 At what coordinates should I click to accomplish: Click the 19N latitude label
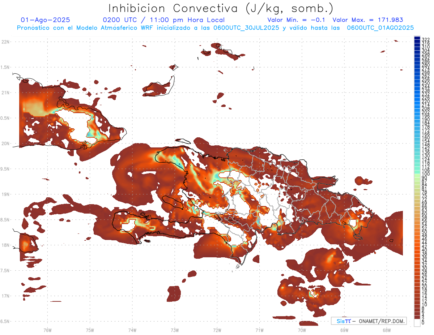5,194
